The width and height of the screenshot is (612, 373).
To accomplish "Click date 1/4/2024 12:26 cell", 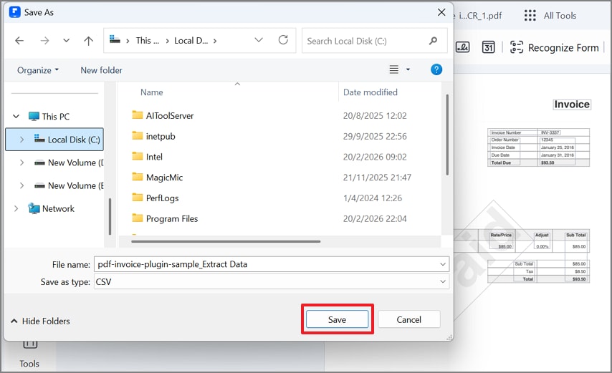I will (x=373, y=198).
